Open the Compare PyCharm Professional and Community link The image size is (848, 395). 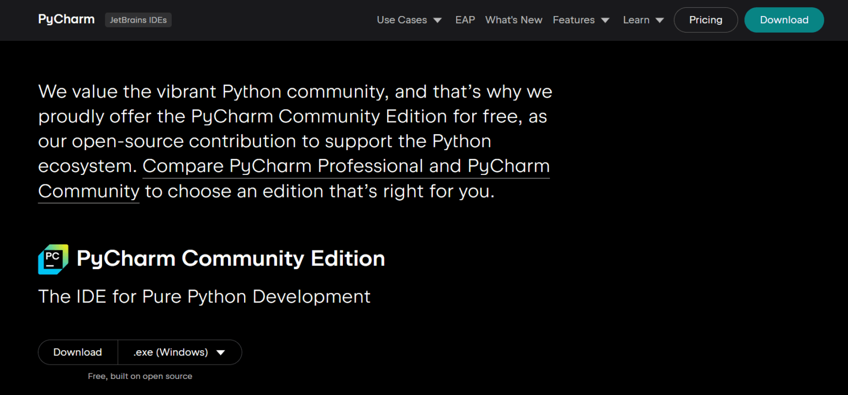(x=346, y=166)
